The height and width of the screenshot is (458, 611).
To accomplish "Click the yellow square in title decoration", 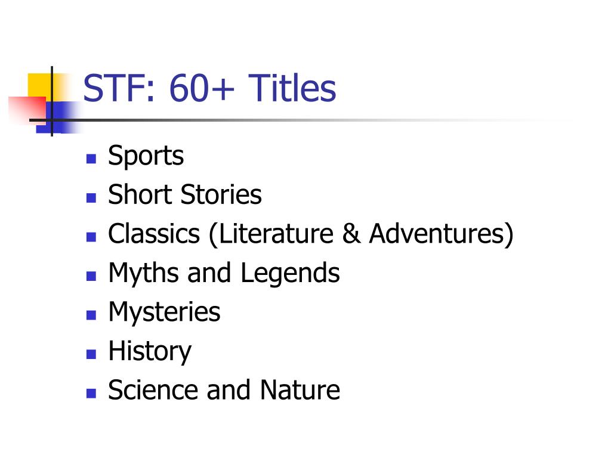I will [40, 85].
